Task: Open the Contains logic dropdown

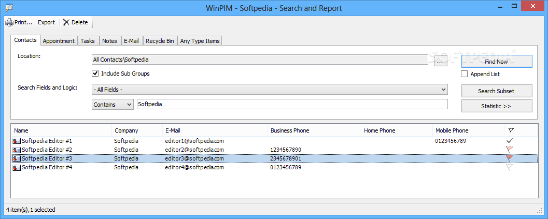Action: [113, 105]
